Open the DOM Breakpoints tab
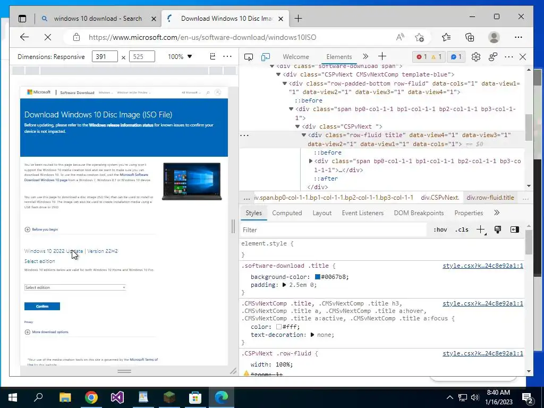 [419, 213]
